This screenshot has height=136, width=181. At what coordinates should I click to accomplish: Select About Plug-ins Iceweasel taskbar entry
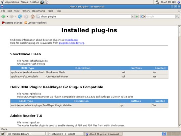[103, 134]
